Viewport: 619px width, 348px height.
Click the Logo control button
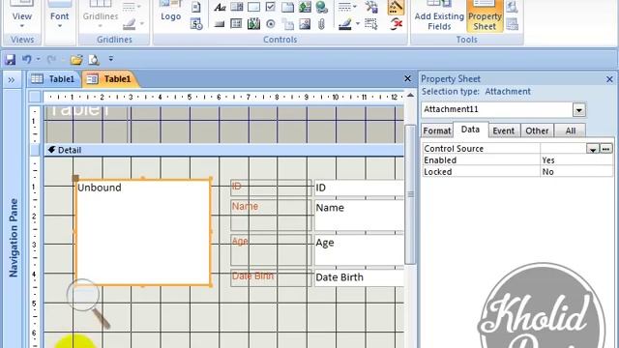tap(171, 12)
